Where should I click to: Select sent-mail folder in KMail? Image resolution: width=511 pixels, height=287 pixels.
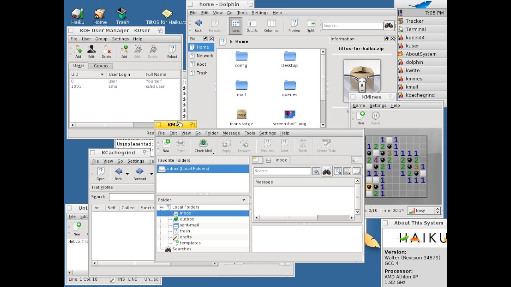pyautogui.click(x=189, y=225)
